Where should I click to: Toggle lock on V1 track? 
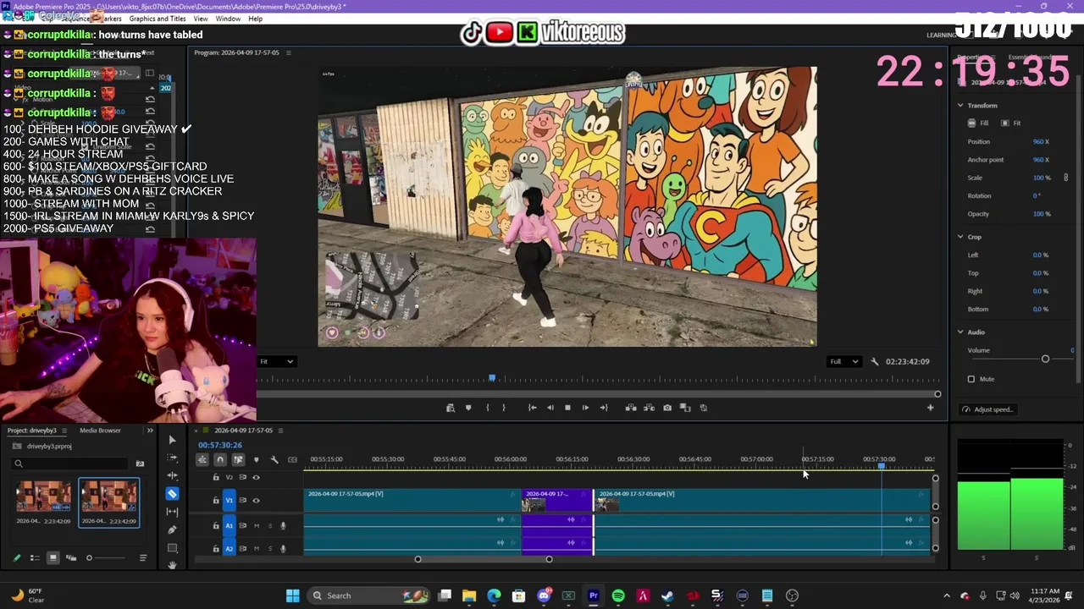pos(216,500)
